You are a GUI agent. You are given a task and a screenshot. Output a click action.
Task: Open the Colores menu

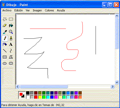tap(49, 10)
